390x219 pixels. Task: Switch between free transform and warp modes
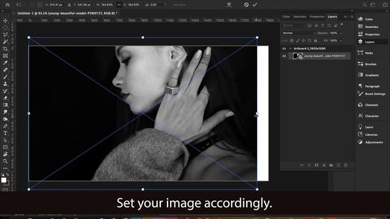tap(229, 5)
